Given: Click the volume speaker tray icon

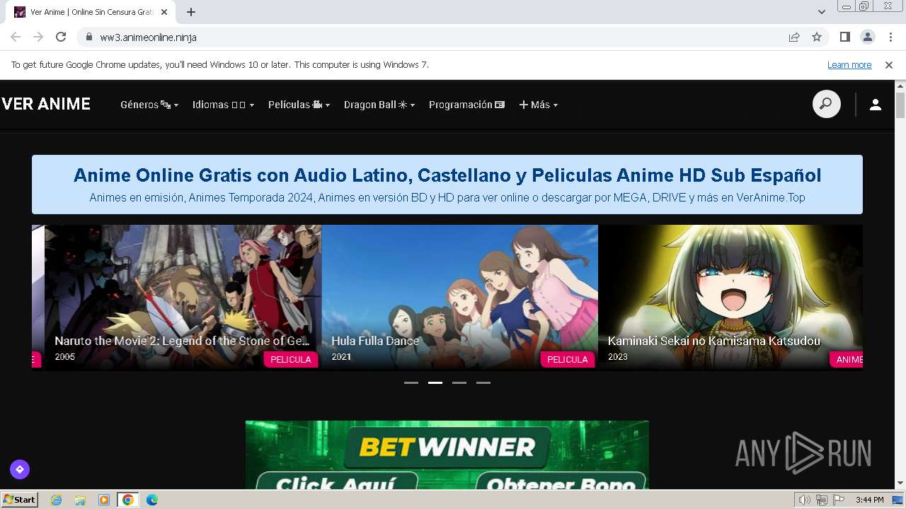Looking at the screenshot, I should [x=805, y=500].
